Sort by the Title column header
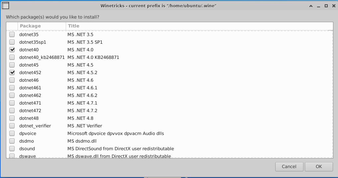Image resolution: width=338 pixels, height=178 pixels. 200,26
